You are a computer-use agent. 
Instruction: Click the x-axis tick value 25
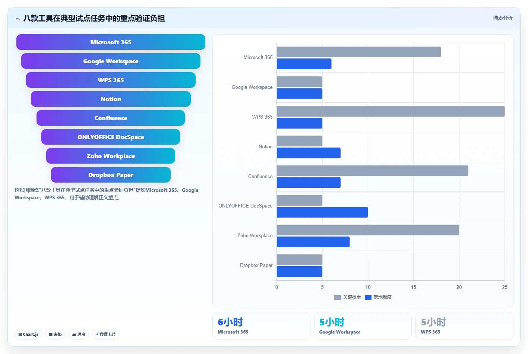(x=505, y=287)
